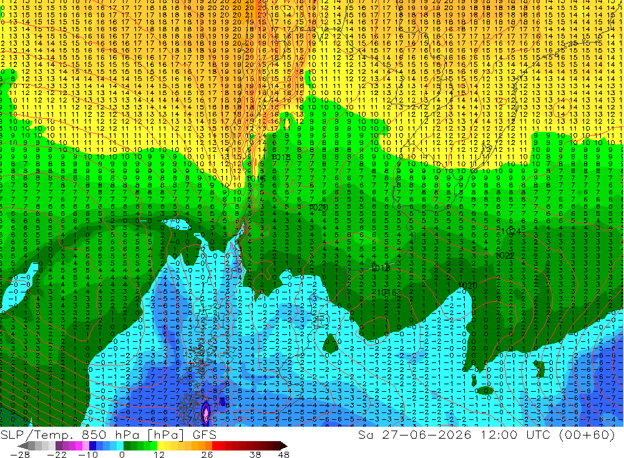Click the -28 legend value
The height and width of the screenshot is (458, 624).
[19, 455]
